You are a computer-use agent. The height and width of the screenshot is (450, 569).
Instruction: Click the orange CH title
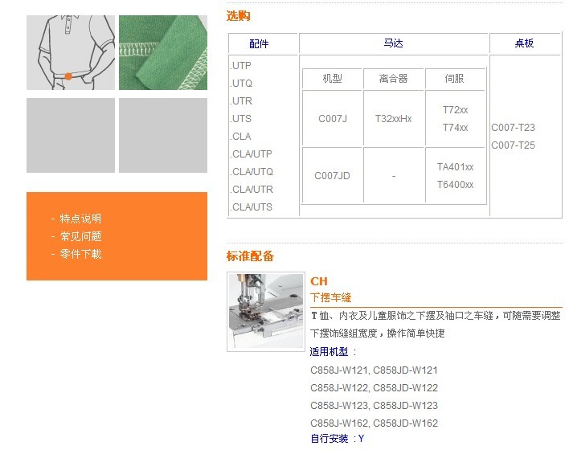click(319, 281)
